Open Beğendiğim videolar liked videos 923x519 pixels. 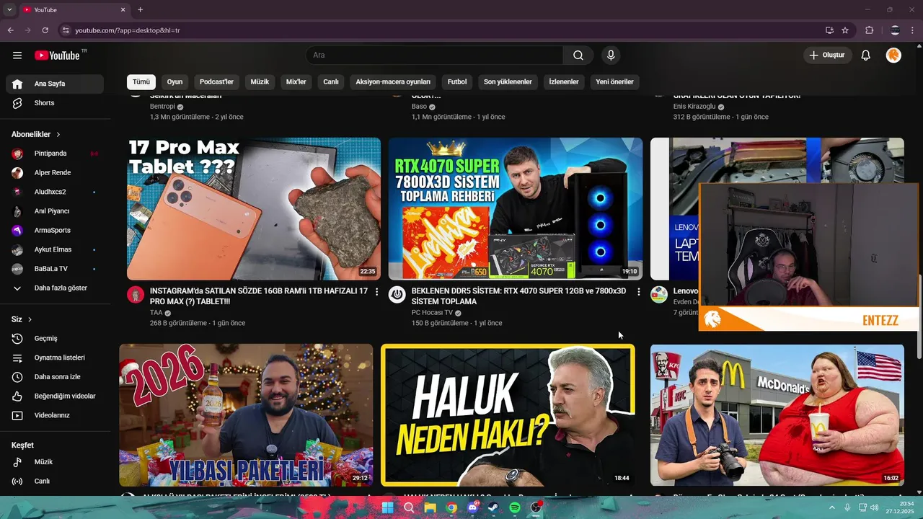coord(55,396)
